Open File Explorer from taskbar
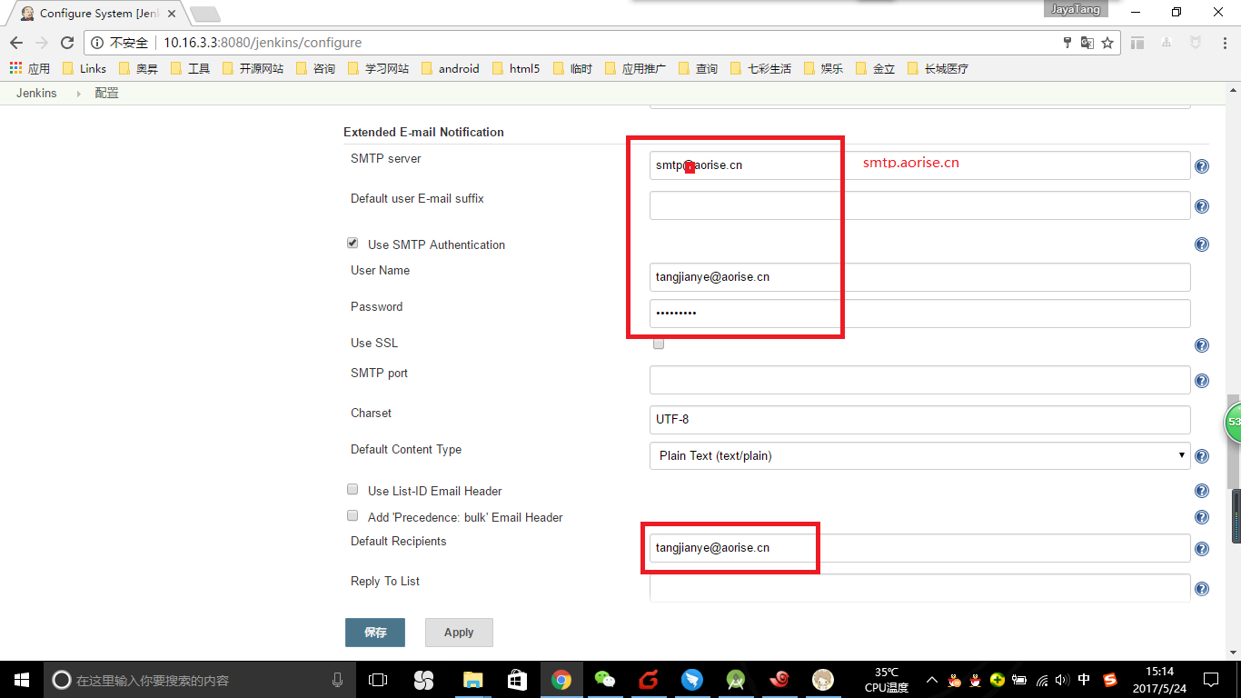The image size is (1241, 698). 472,680
